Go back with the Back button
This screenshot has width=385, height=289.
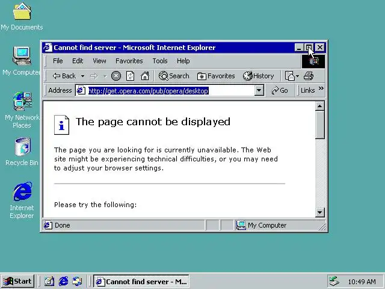(x=64, y=76)
